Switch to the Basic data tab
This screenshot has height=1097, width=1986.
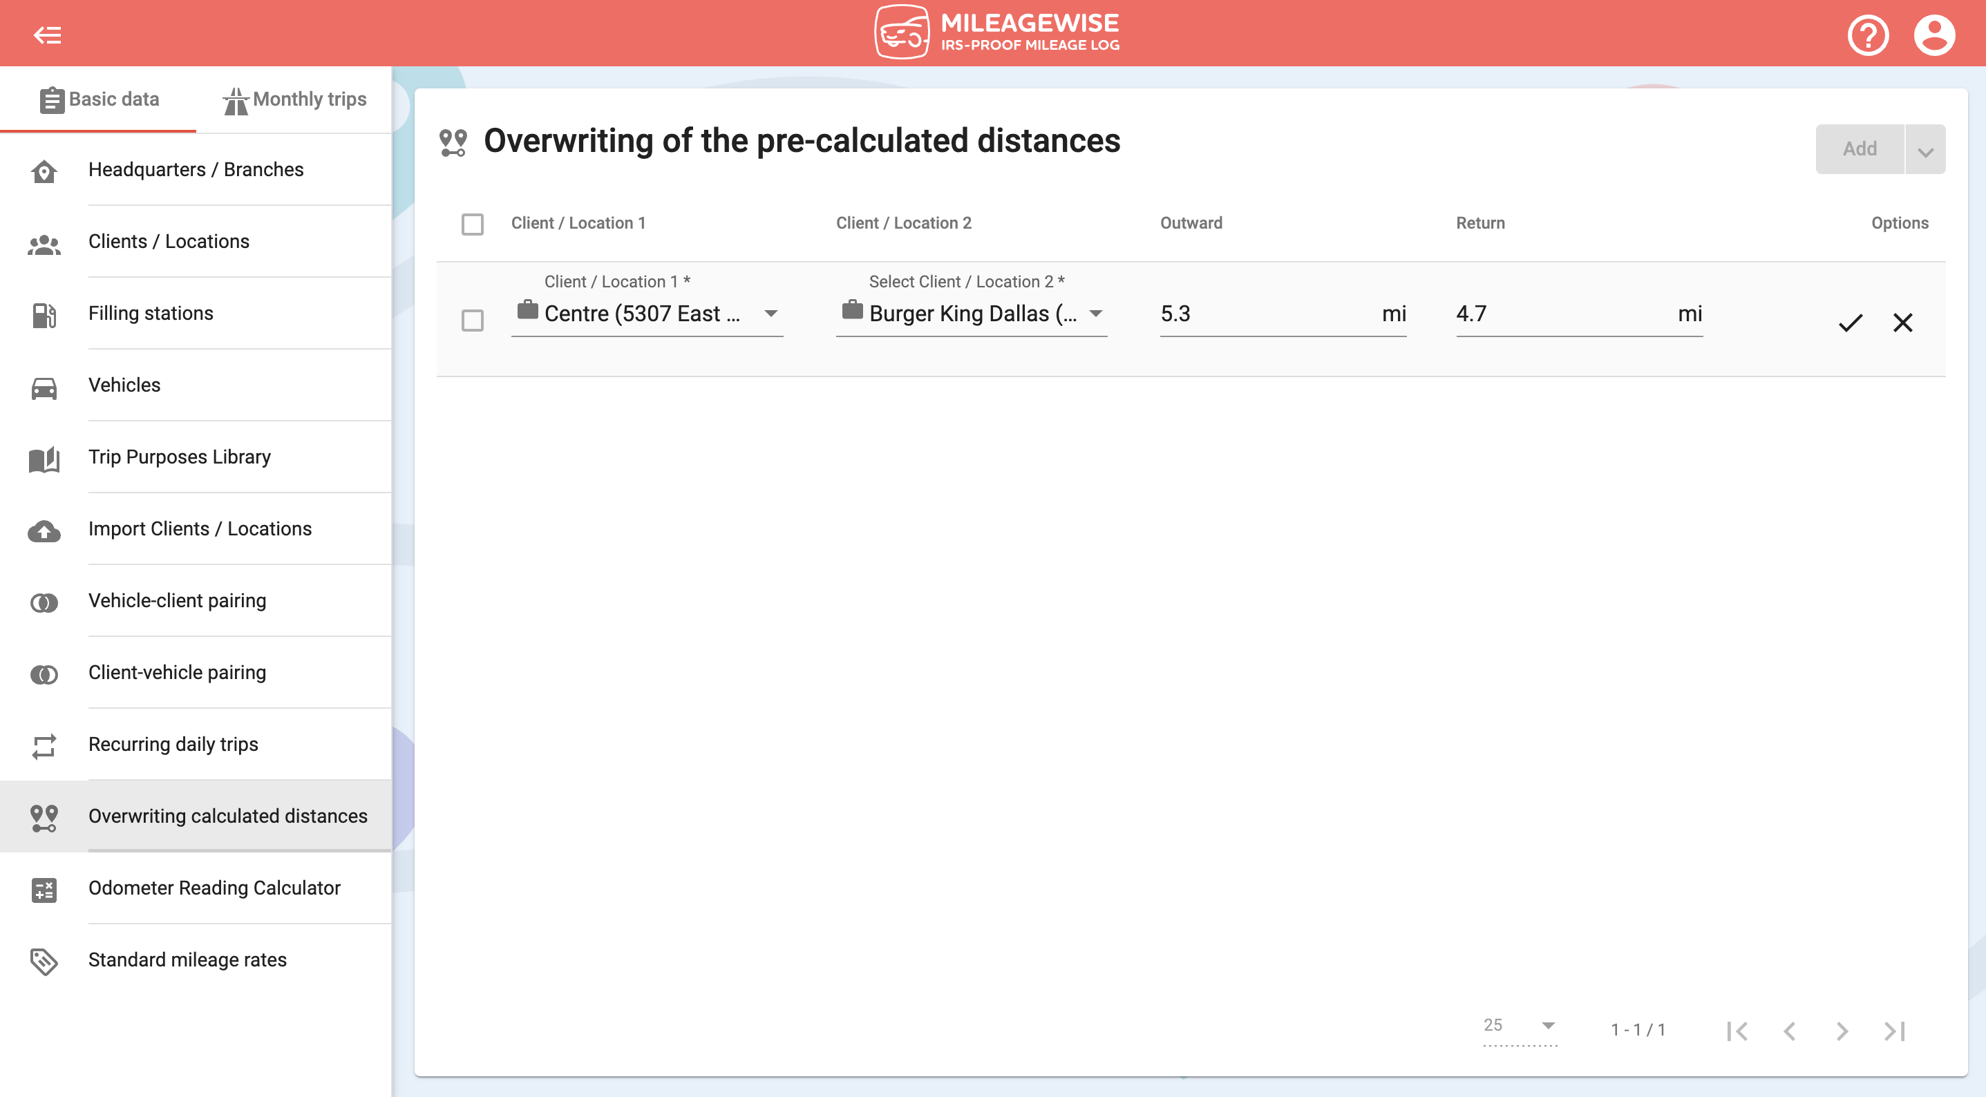coord(99,99)
